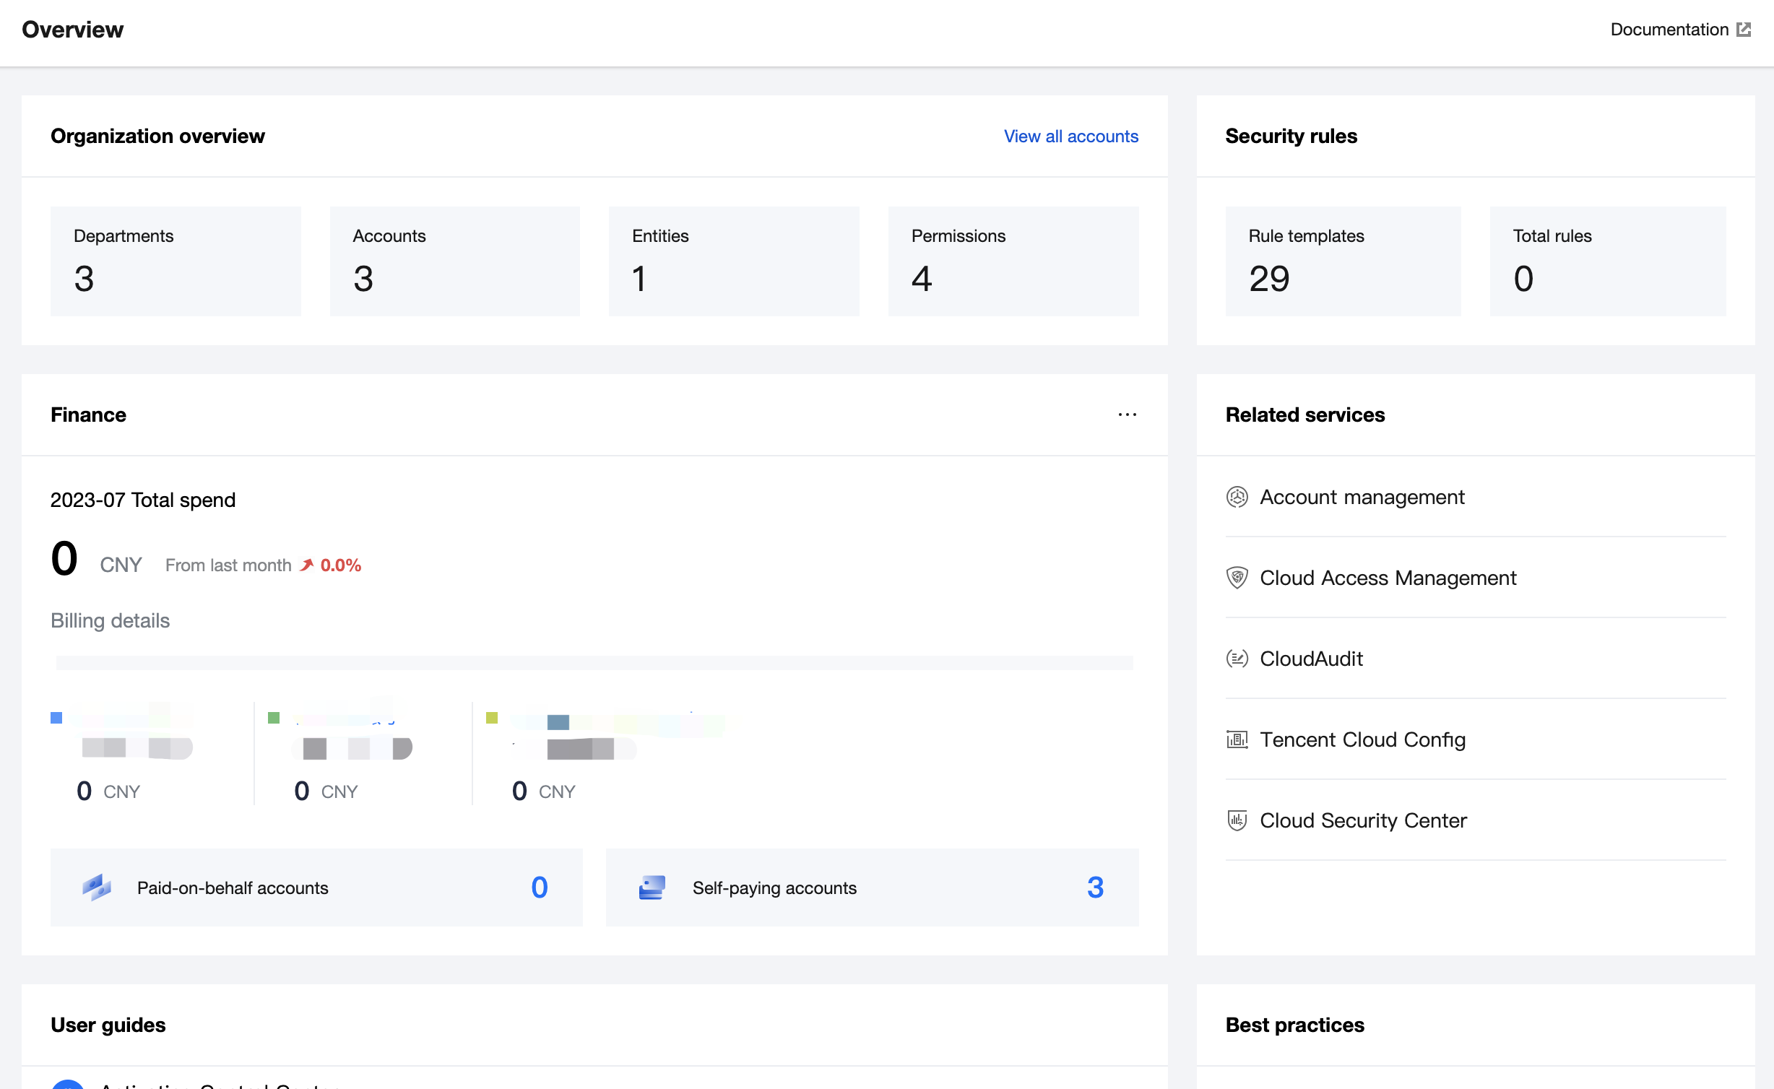This screenshot has width=1774, height=1089.
Task: Select the Departments count card
Action: (176, 261)
